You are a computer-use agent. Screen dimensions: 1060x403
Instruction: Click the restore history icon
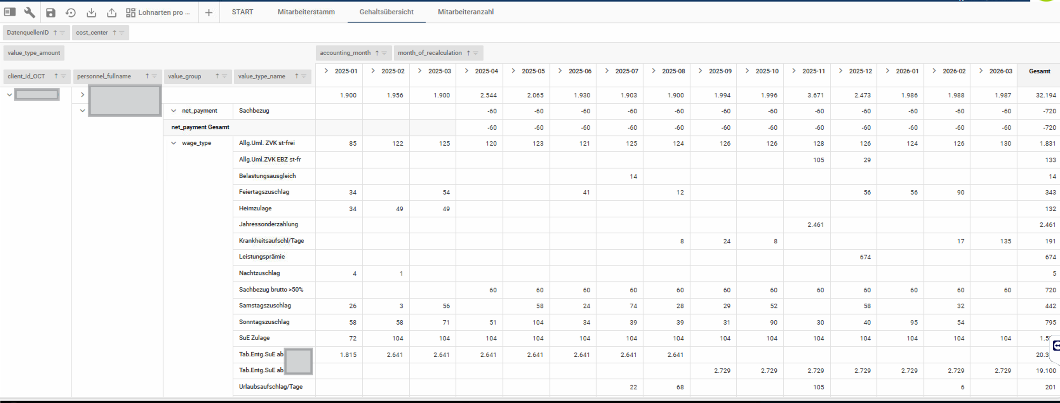(71, 13)
